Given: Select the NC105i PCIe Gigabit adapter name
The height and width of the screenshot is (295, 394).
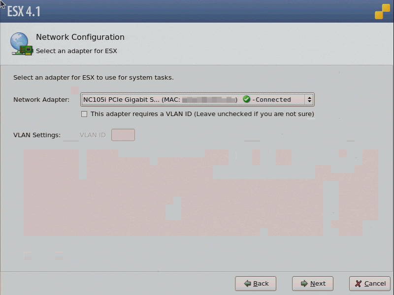Looking at the screenshot, I should (121, 100).
